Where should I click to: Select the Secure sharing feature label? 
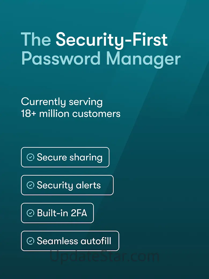coord(69,157)
